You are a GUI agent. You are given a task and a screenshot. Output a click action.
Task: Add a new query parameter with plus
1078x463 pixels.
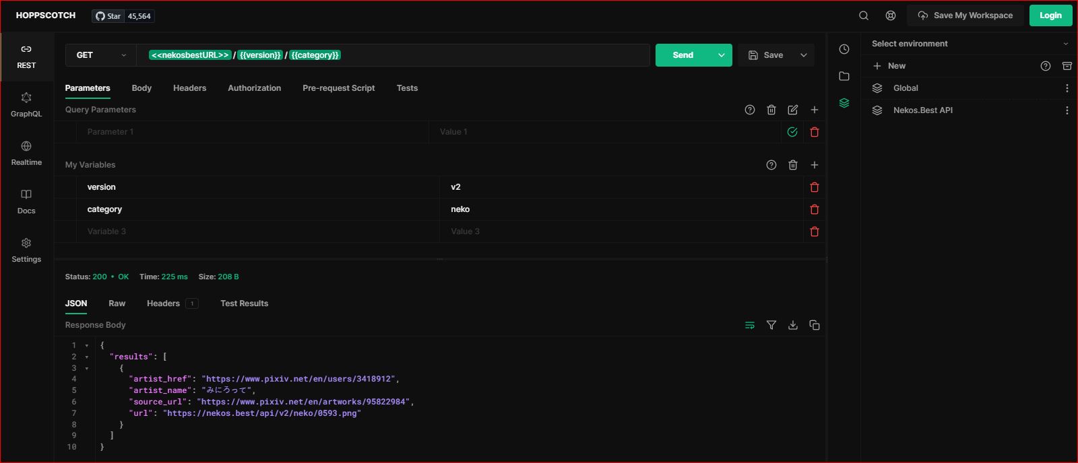coord(815,110)
